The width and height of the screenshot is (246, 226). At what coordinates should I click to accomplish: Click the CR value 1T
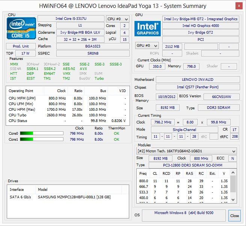click(x=234, y=129)
